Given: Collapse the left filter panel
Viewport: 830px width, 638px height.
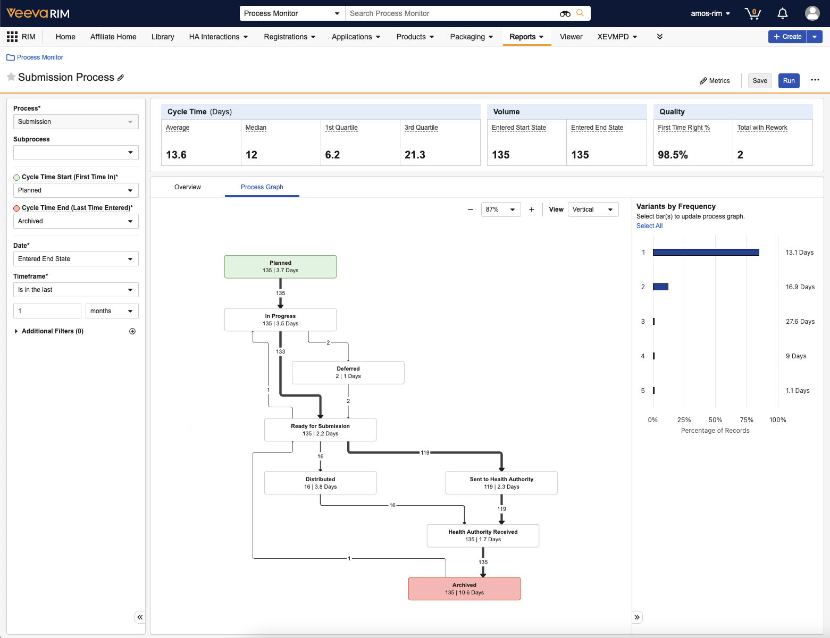Looking at the screenshot, I should coord(140,617).
